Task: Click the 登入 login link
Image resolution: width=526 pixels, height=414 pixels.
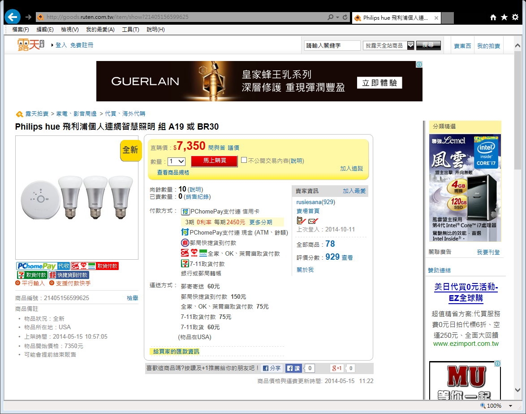Action: [x=61, y=45]
